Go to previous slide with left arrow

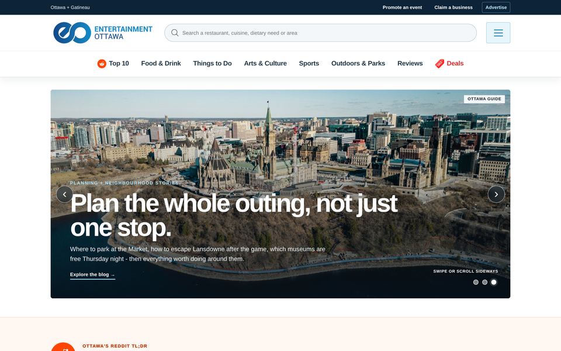[x=65, y=194]
